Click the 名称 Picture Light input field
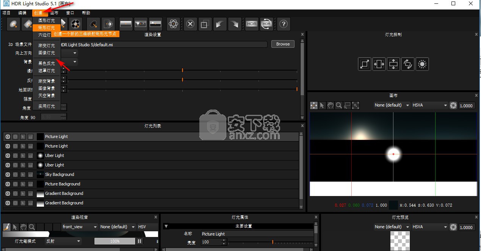 (257, 234)
